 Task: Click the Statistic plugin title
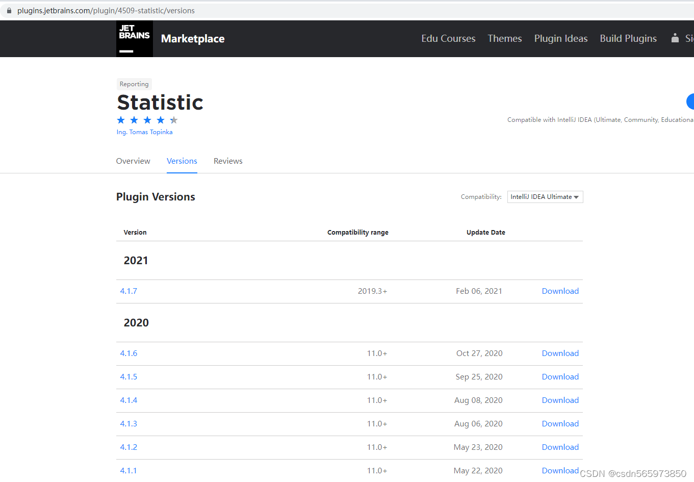coord(160,103)
